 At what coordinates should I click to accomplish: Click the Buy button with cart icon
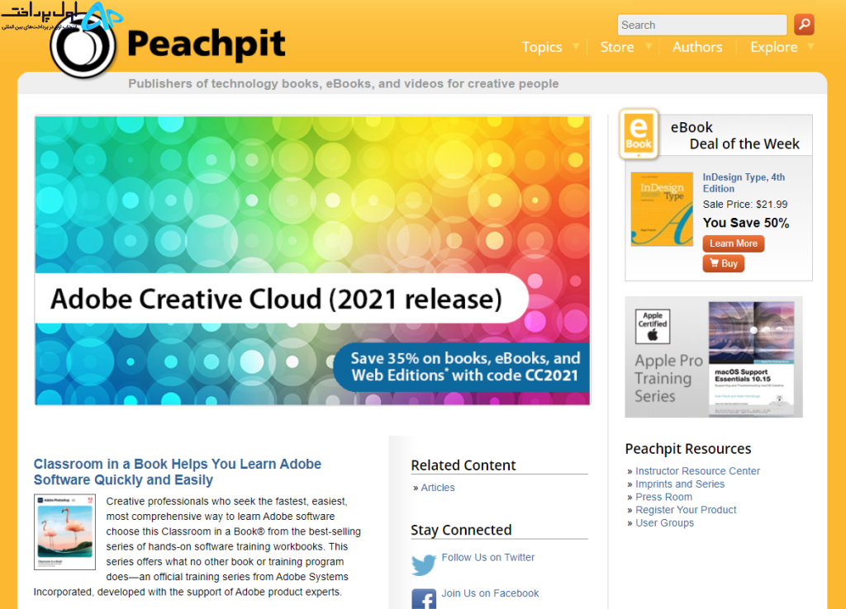[x=724, y=263]
